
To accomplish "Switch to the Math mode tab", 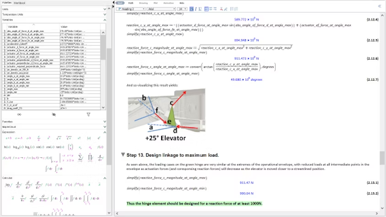I will tap(131, 3).
